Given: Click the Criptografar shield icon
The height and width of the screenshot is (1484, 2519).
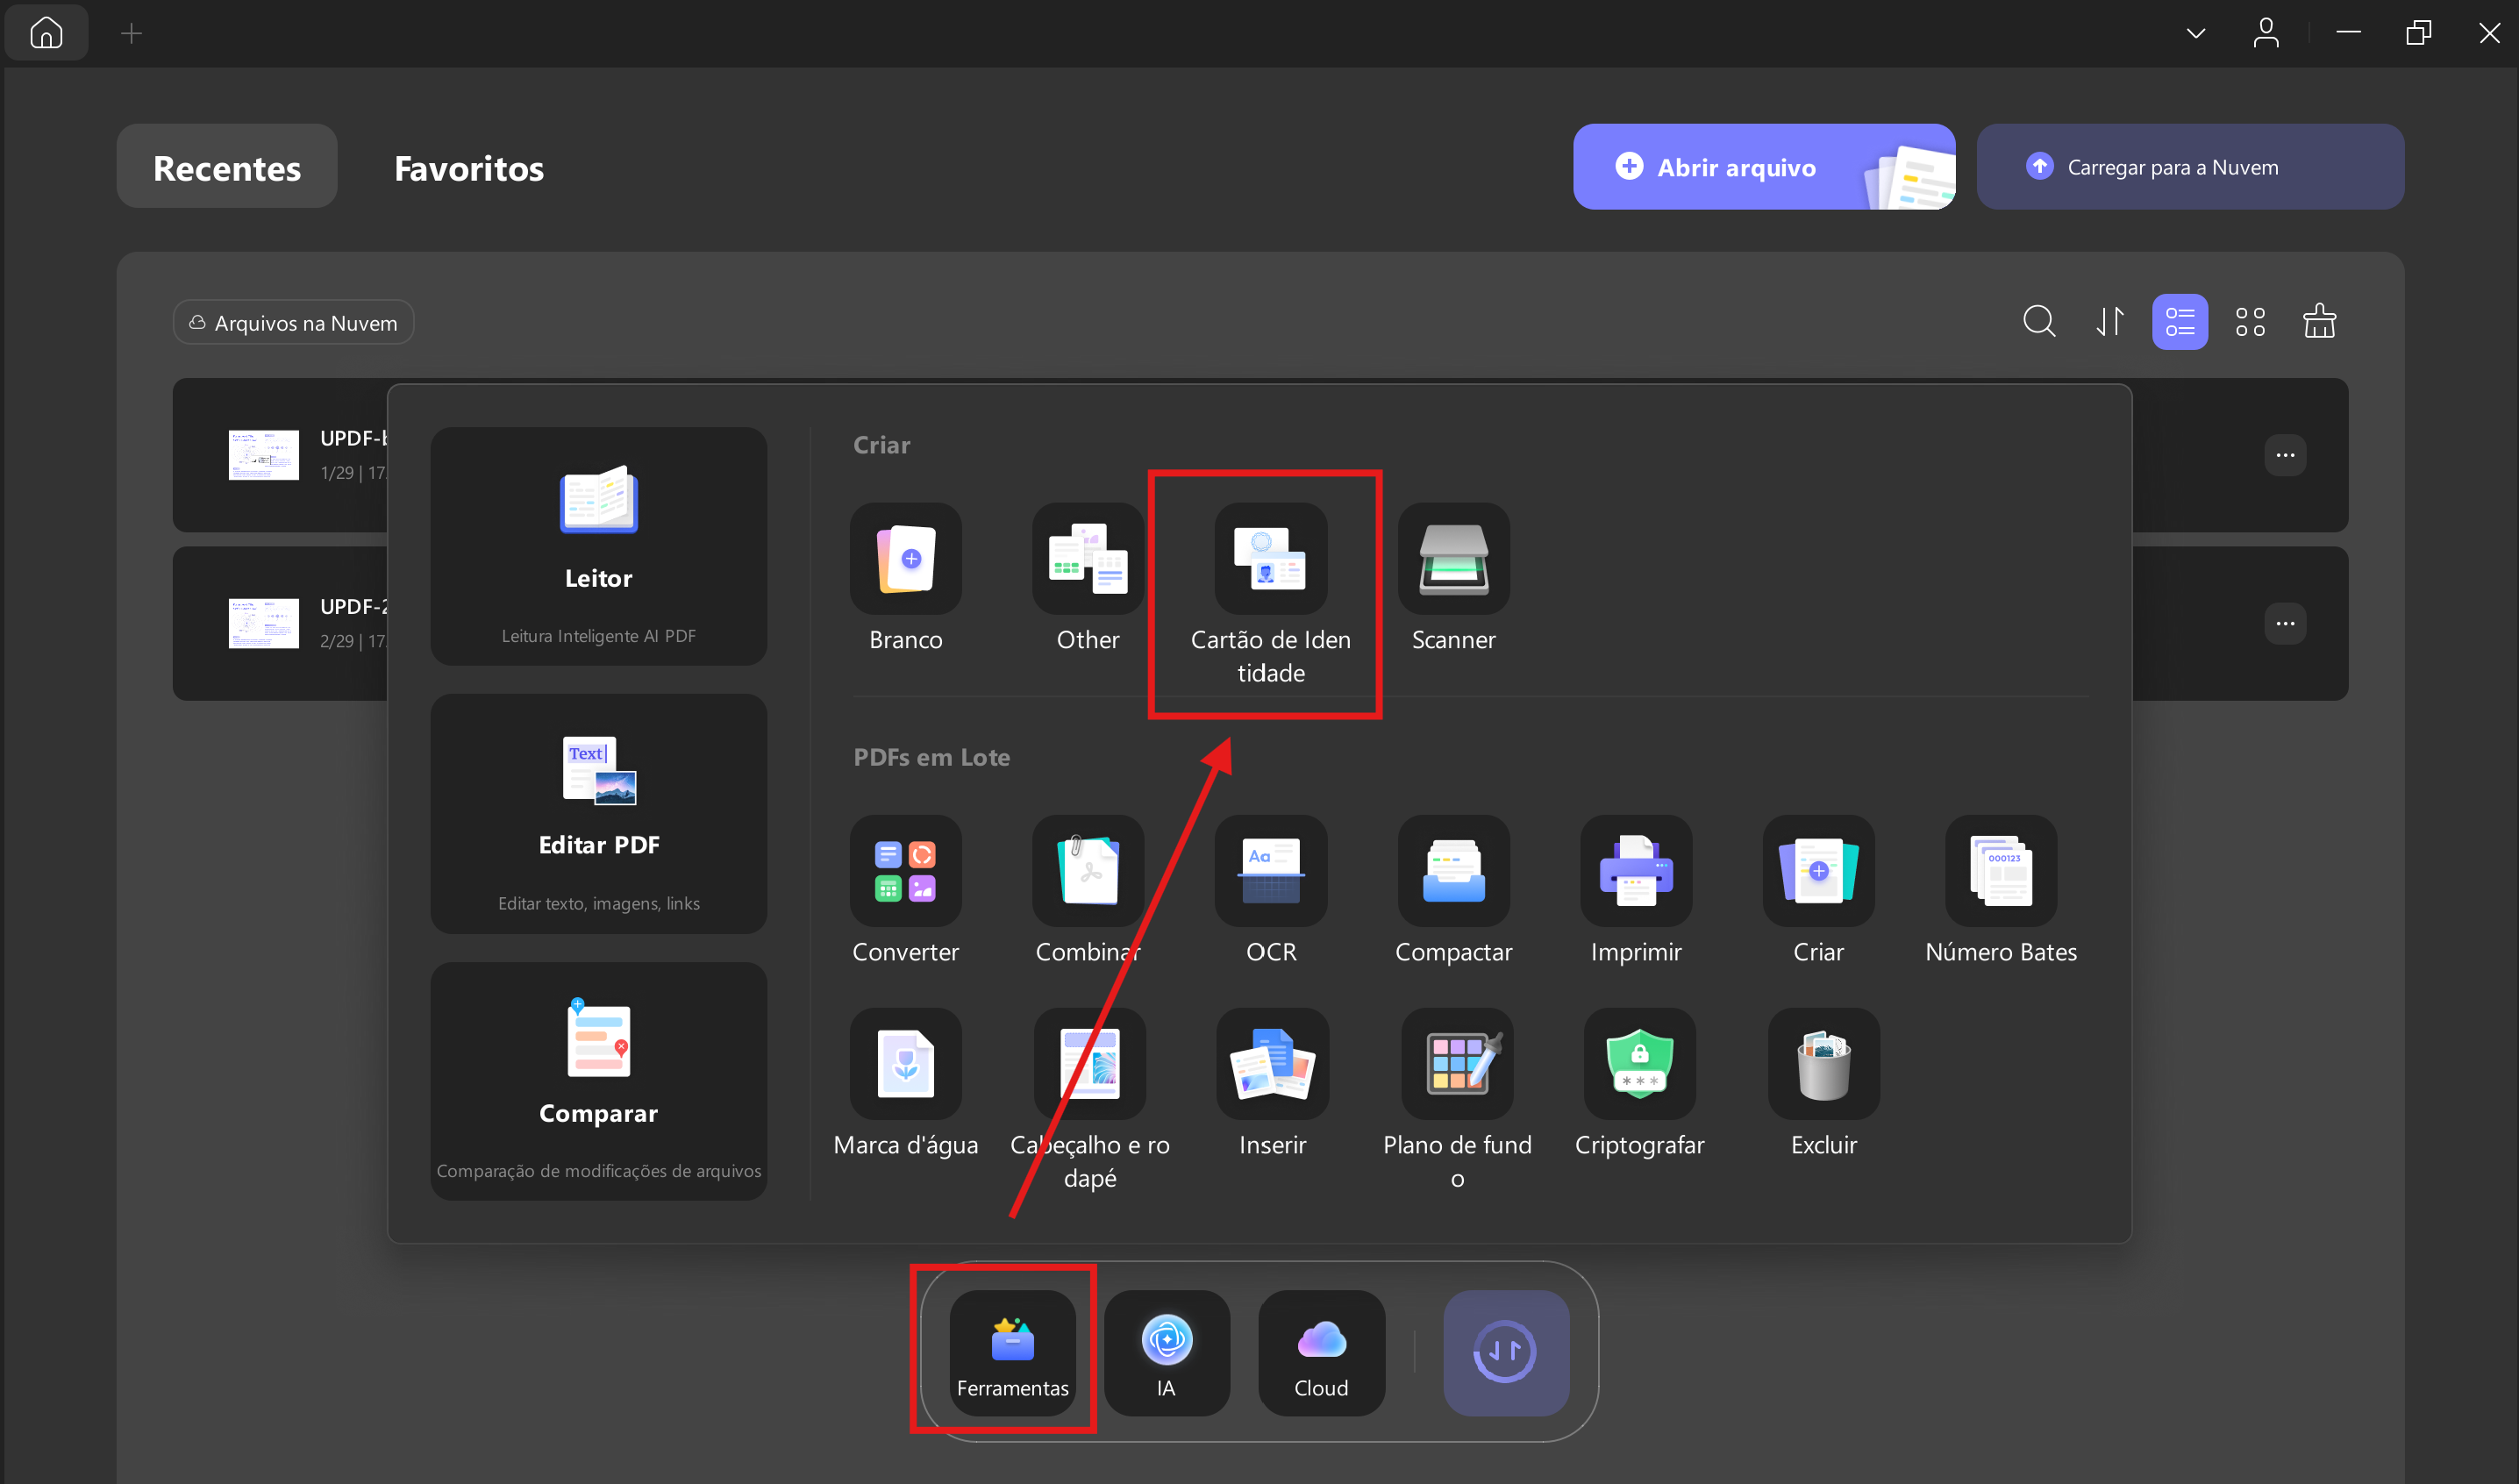Looking at the screenshot, I should [1639, 1064].
